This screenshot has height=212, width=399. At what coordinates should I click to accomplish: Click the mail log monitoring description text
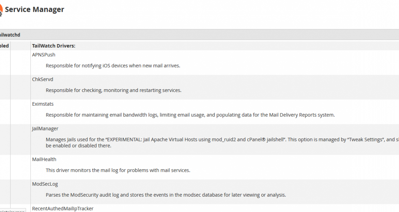point(118,170)
